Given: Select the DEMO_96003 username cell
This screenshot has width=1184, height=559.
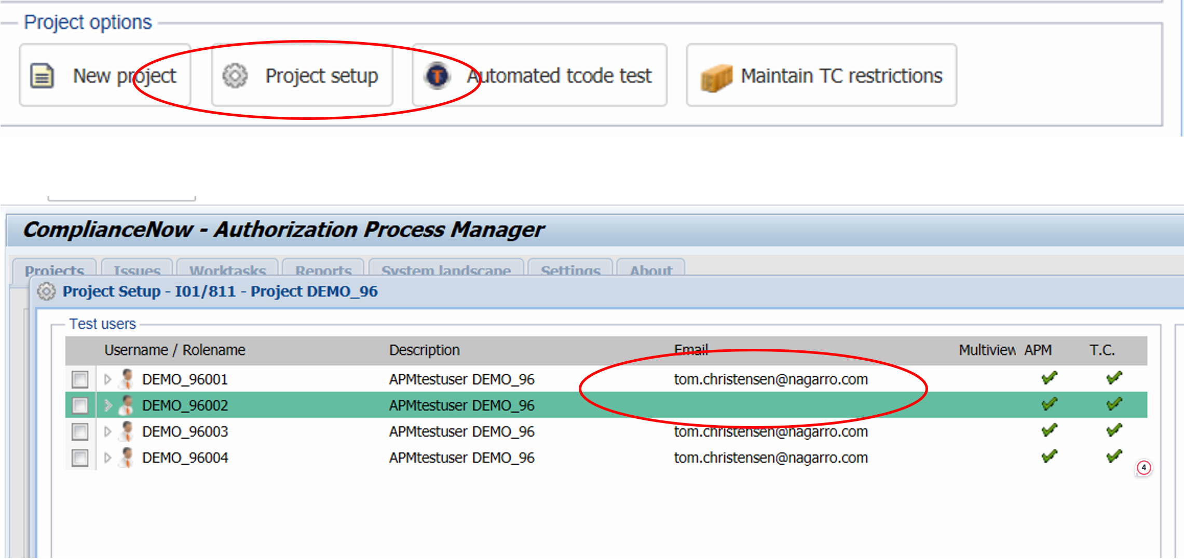Looking at the screenshot, I should tap(185, 432).
